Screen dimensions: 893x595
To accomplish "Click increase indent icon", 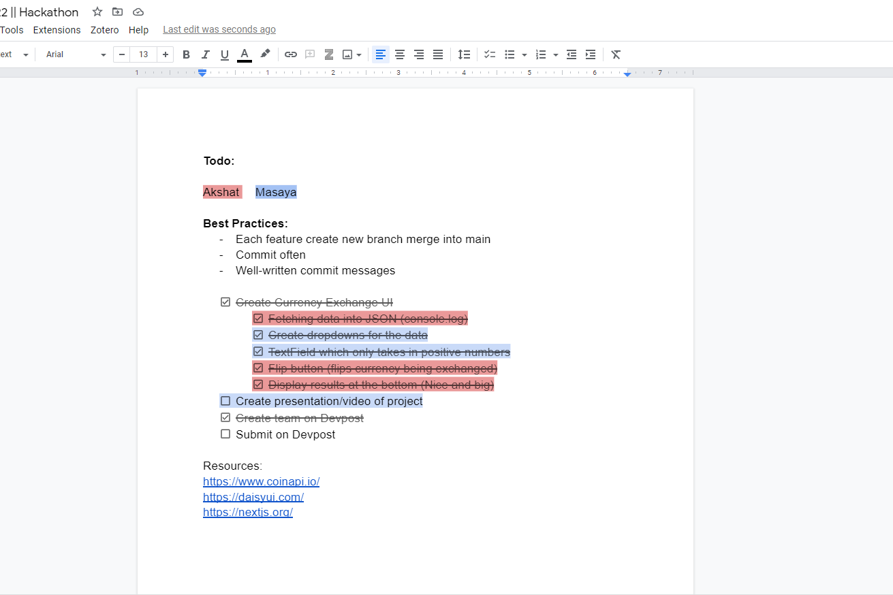I will coord(591,54).
